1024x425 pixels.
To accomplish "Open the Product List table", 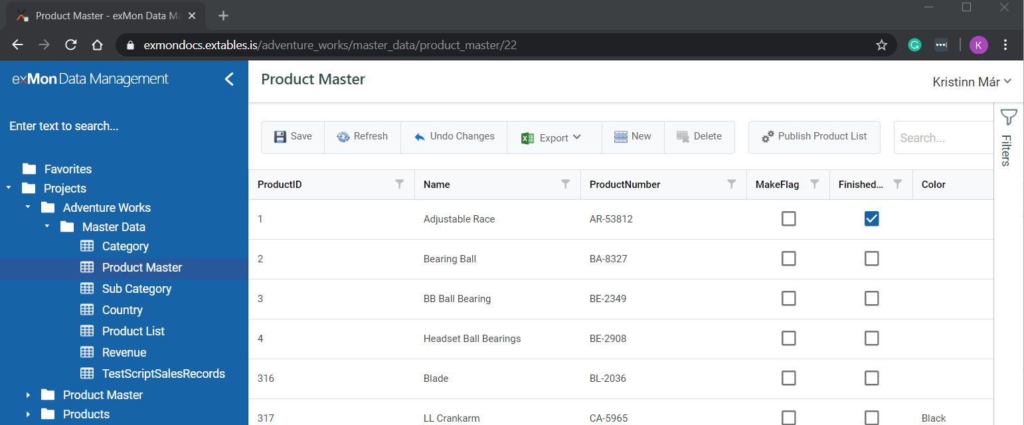I will (x=133, y=331).
